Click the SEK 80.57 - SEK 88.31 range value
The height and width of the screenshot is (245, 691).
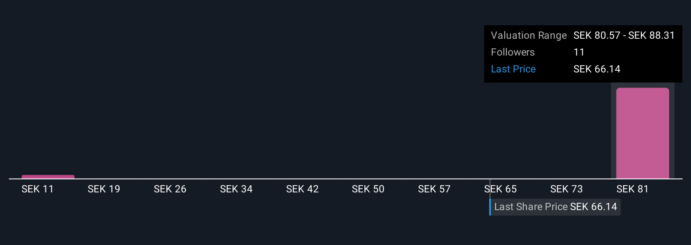click(x=624, y=35)
